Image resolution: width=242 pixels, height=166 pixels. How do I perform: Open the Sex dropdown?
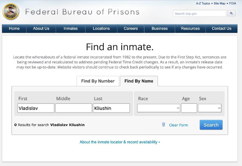pos(210,108)
